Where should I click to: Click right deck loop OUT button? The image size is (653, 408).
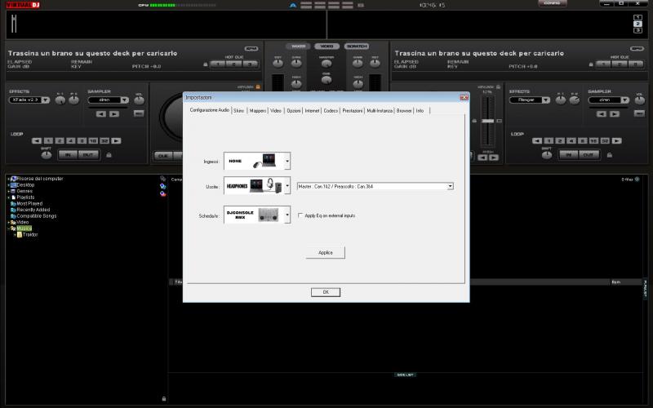(x=589, y=155)
